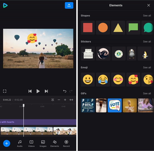Image resolution: width=154 pixels, height=151 pixels.
Task: Add the teal round speech bubble shape
Action: coord(148,28)
